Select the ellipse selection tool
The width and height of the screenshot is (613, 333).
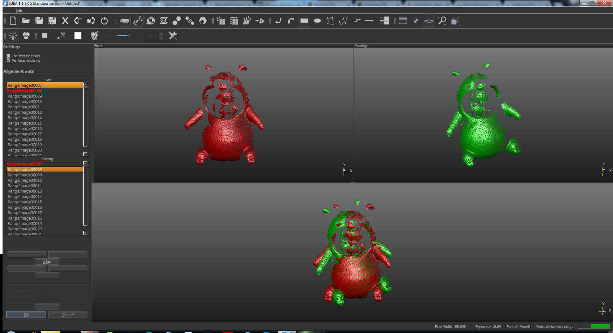tap(317, 21)
